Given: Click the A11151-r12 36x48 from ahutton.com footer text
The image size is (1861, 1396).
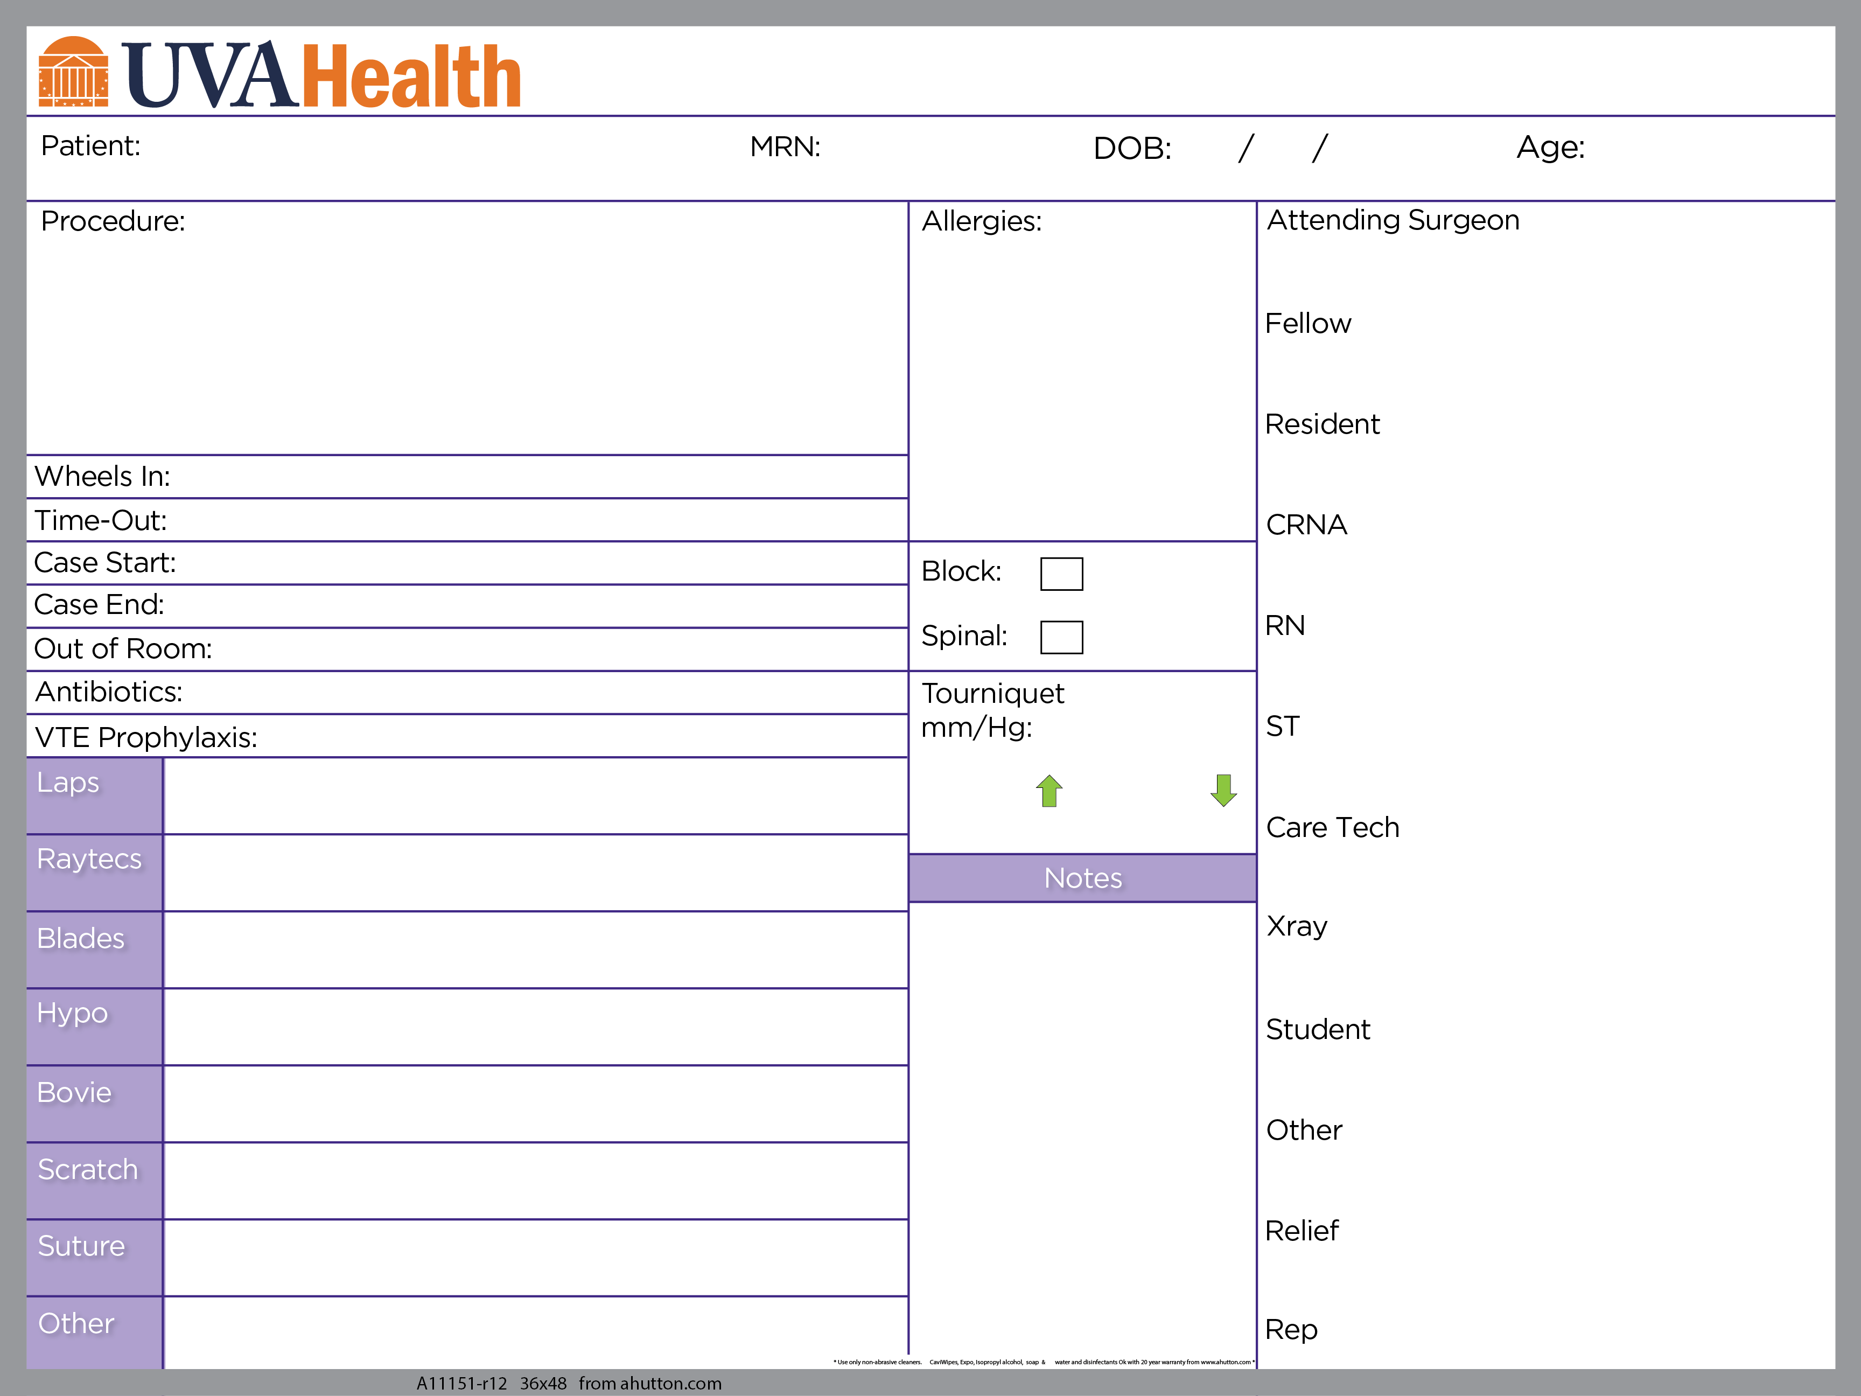Looking at the screenshot, I should click(569, 1384).
